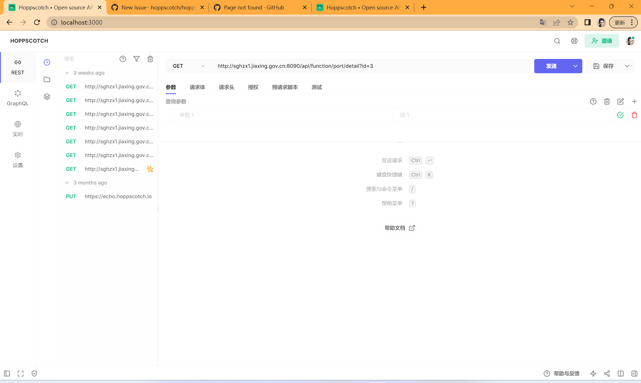Click the 发送 send button
This screenshot has height=383, width=641.
[x=551, y=66]
